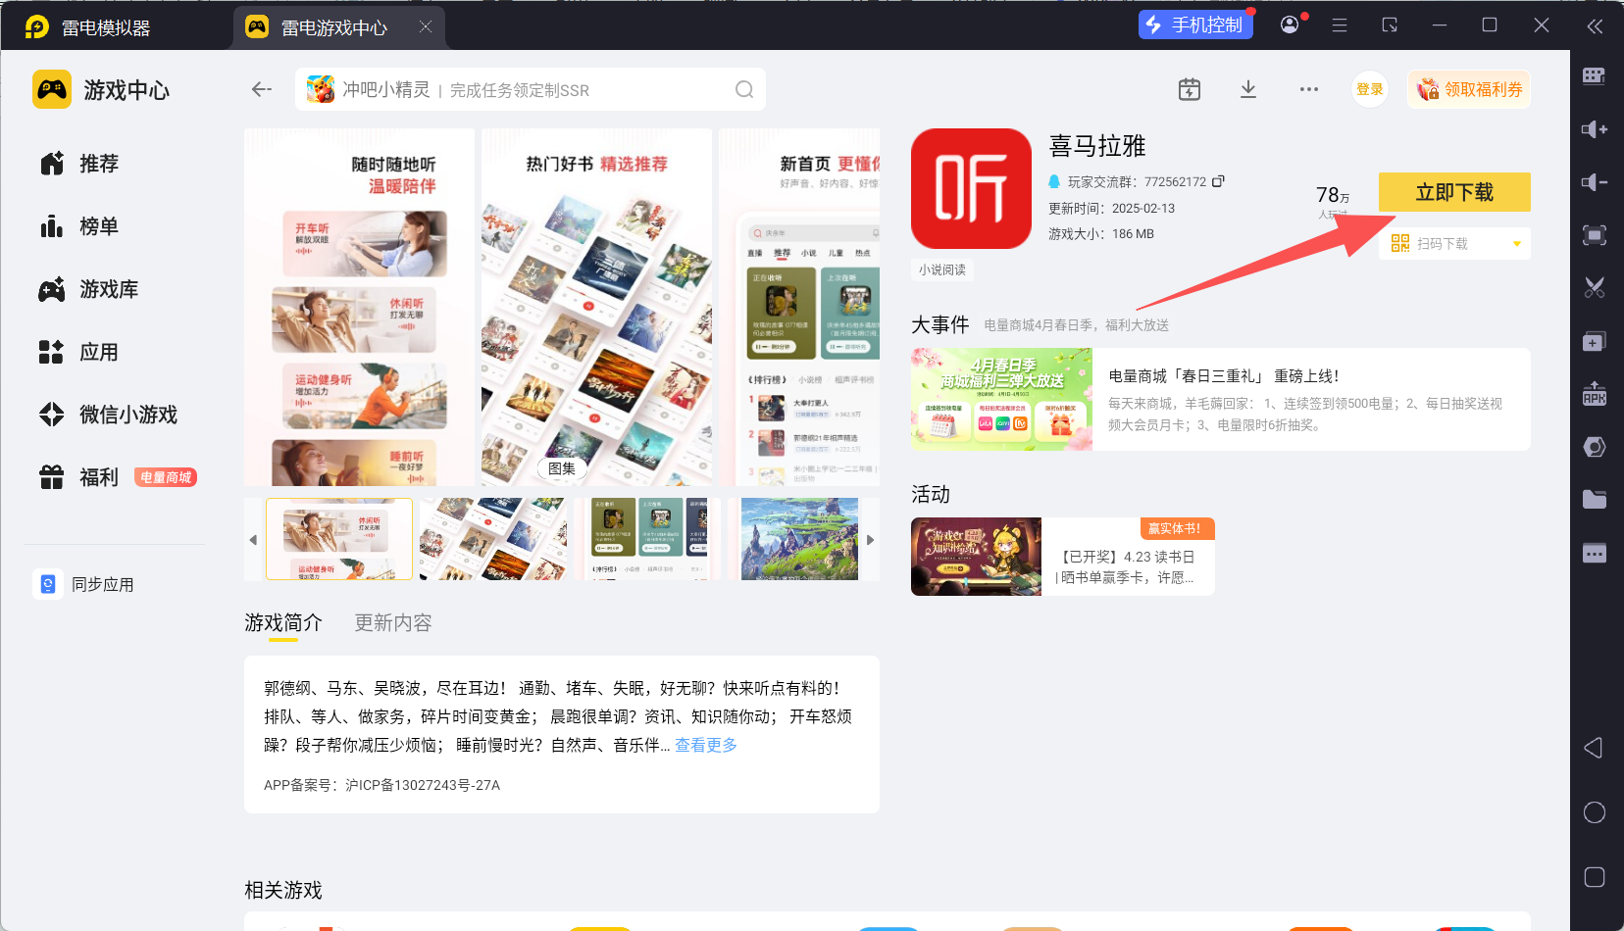Open the shared folder icon in the sidebar
This screenshot has width=1624, height=931.
coord(1595,500)
